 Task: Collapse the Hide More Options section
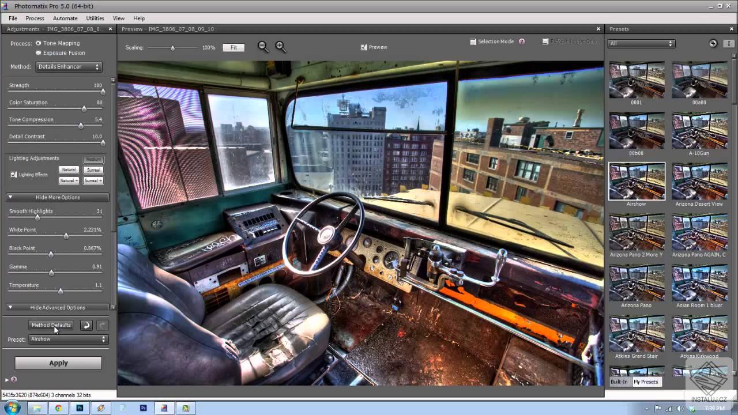pyautogui.click(x=57, y=197)
